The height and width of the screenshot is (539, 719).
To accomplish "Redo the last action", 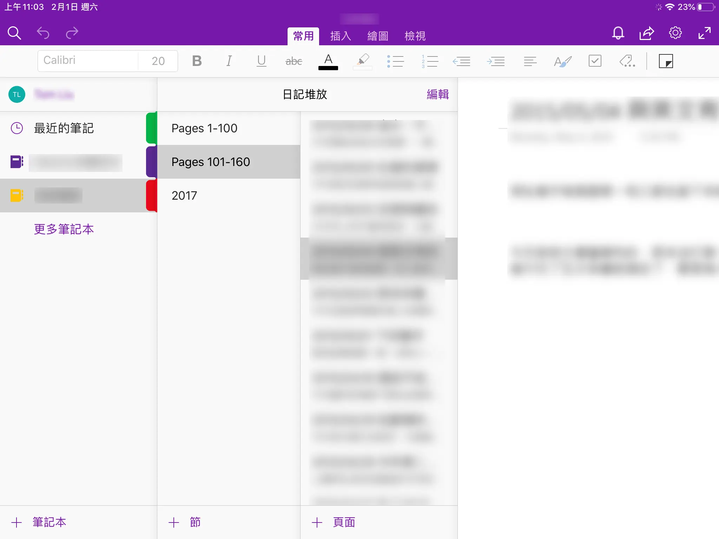I will point(72,33).
